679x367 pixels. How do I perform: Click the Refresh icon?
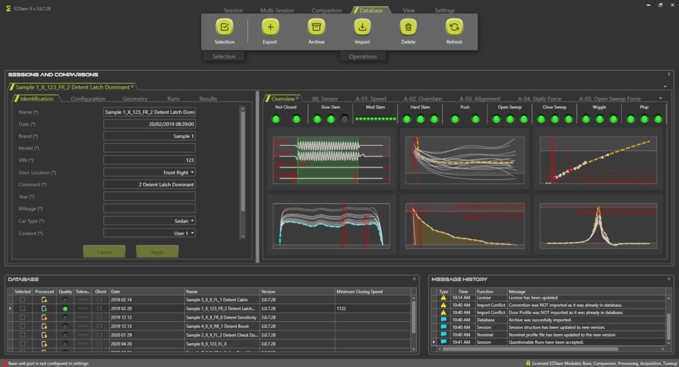454,27
